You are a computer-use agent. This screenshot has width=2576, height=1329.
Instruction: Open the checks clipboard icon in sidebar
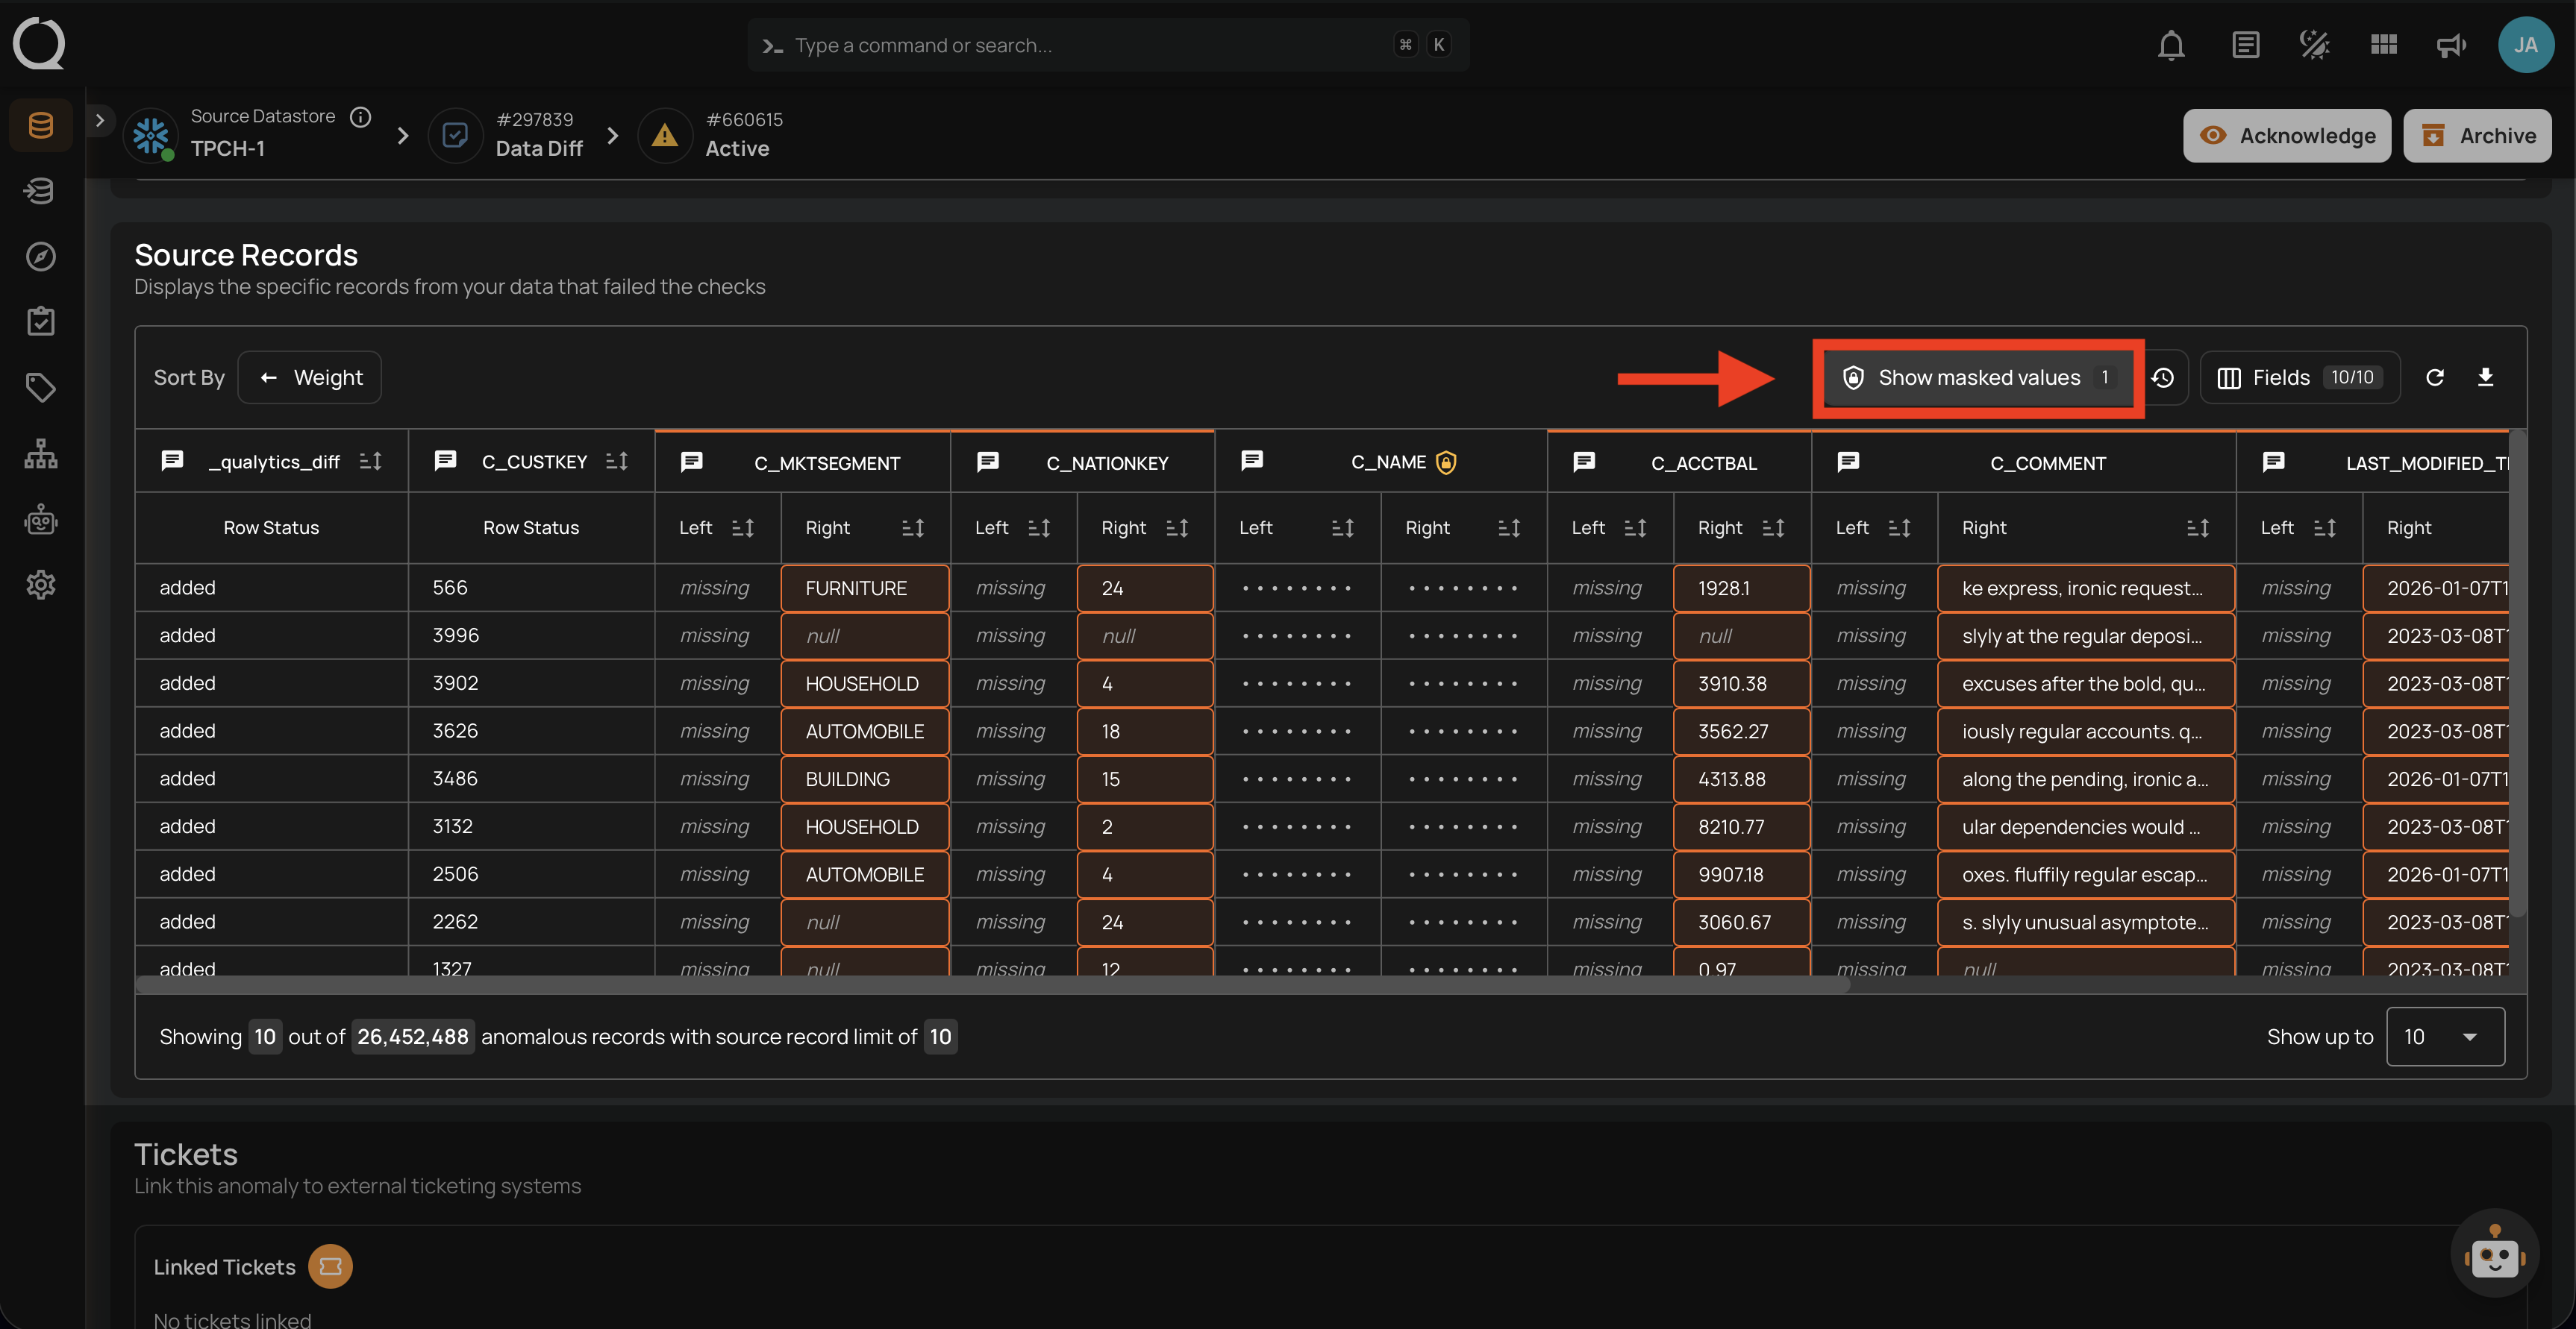coord(41,321)
